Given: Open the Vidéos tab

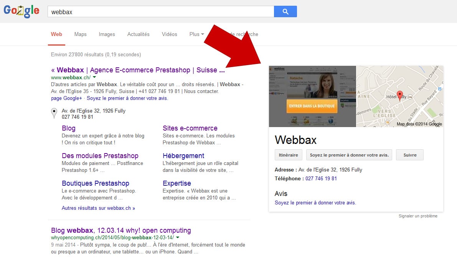Looking at the screenshot, I should [x=170, y=34].
